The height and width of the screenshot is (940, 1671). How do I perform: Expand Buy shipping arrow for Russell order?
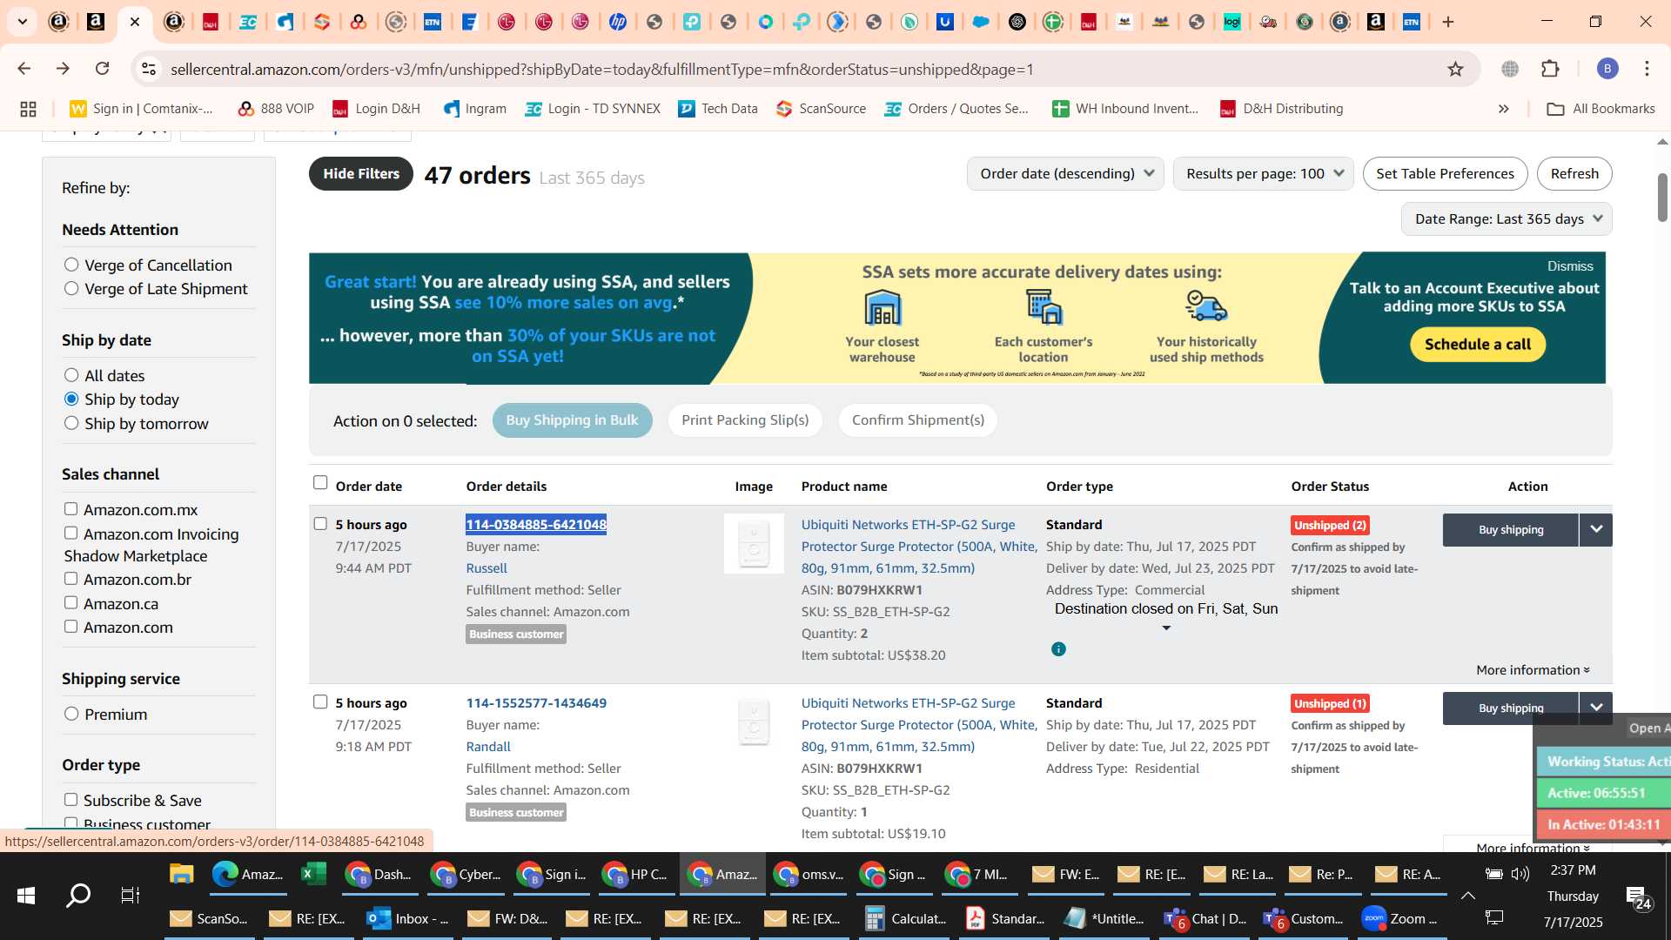(x=1596, y=529)
